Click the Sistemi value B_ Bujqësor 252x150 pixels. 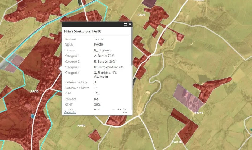(x=103, y=50)
